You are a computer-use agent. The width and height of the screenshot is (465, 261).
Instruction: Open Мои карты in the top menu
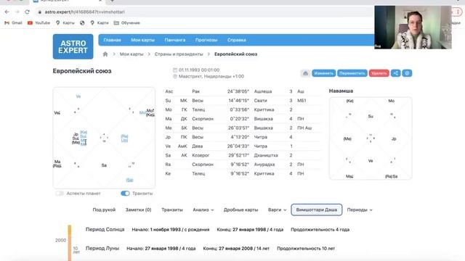(142, 40)
